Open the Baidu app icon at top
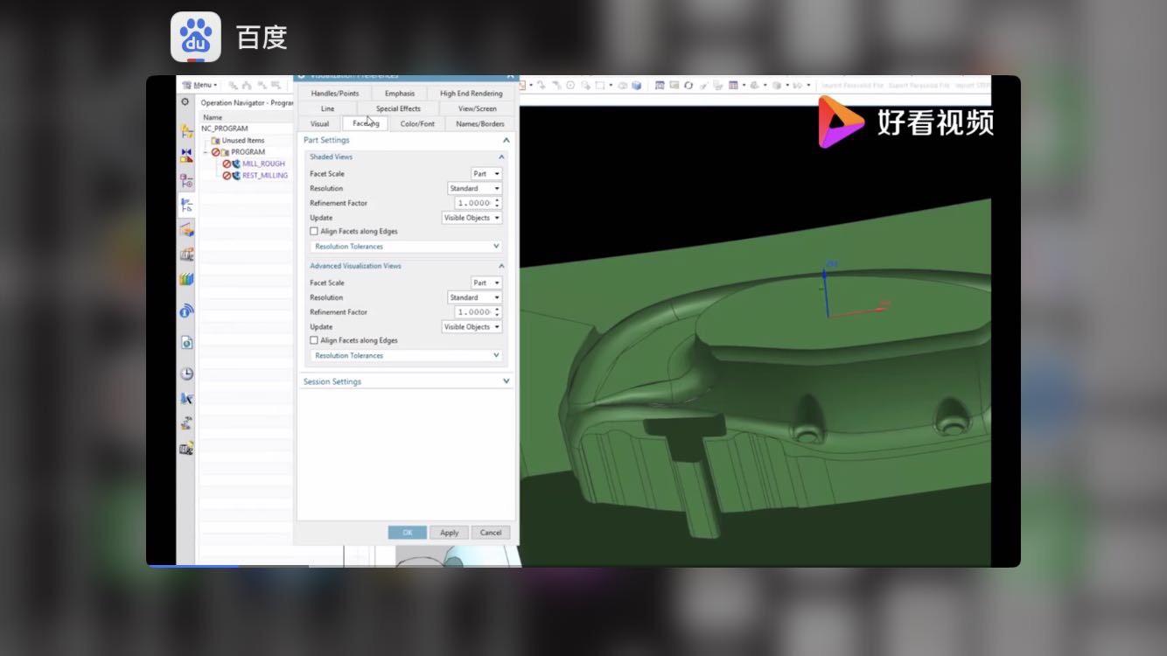Viewport: 1167px width, 656px height. (x=196, y=37)
